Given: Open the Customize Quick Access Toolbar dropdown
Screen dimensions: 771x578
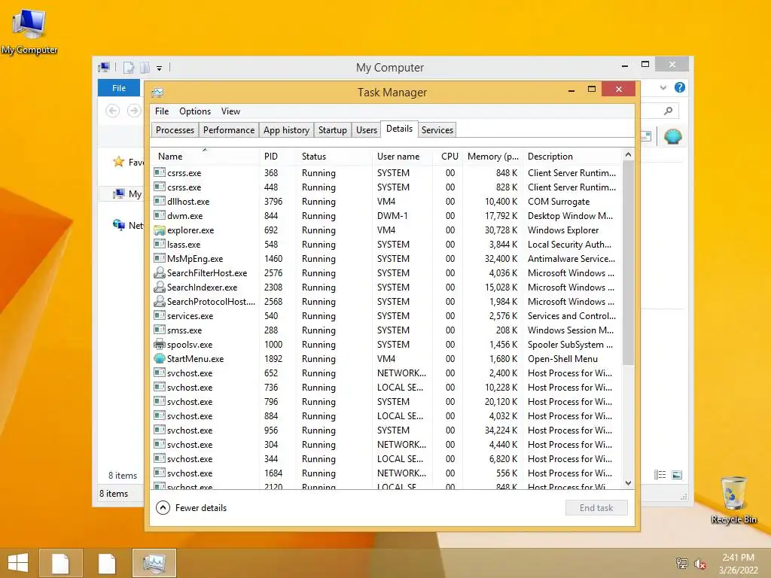Looking at the screenshot, I should (160, 68).
